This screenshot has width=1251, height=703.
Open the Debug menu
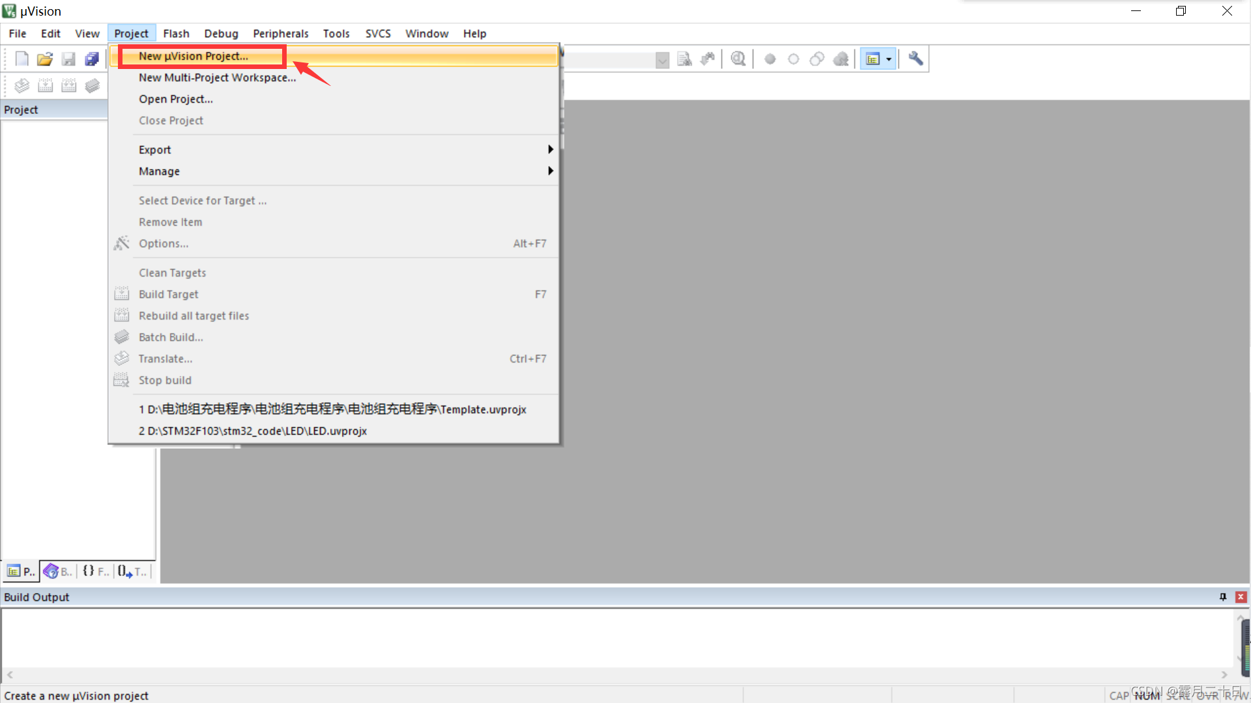221,34
